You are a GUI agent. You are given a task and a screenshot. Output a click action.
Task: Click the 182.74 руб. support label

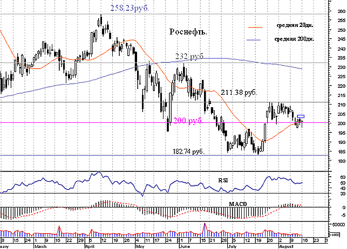click(188, 151)
